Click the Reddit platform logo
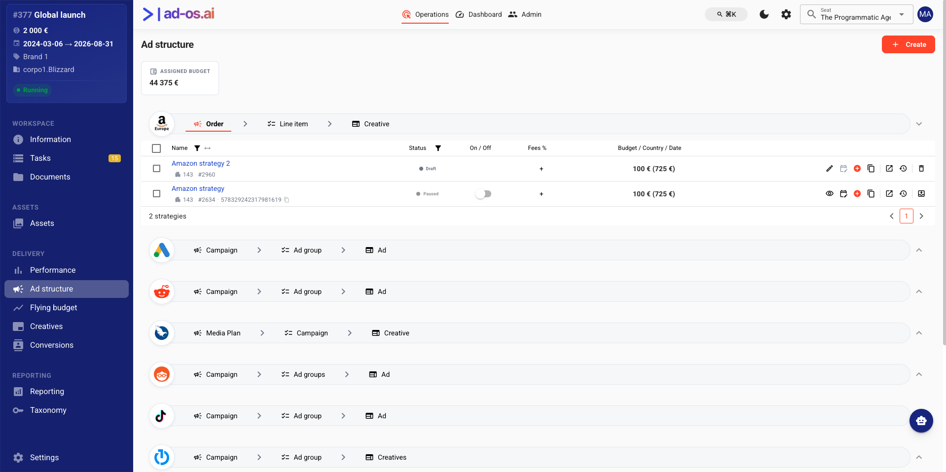 [162, 291]
